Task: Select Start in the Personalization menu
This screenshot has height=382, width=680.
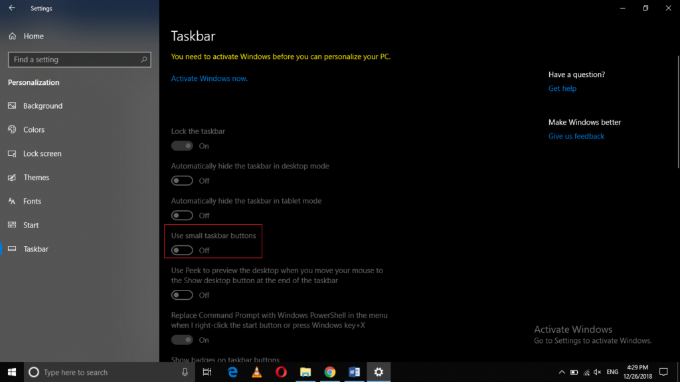Action: click(x=30, y=225)
